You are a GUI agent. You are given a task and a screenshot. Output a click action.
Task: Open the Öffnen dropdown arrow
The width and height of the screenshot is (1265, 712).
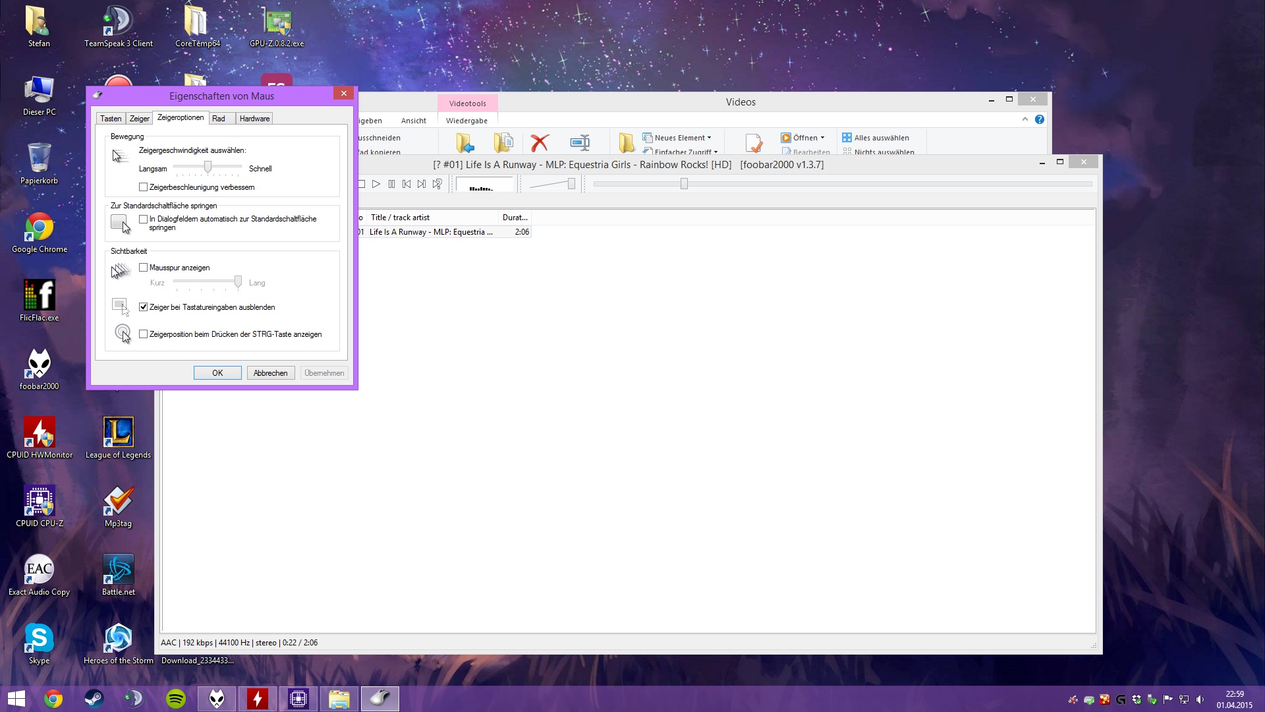822,138
